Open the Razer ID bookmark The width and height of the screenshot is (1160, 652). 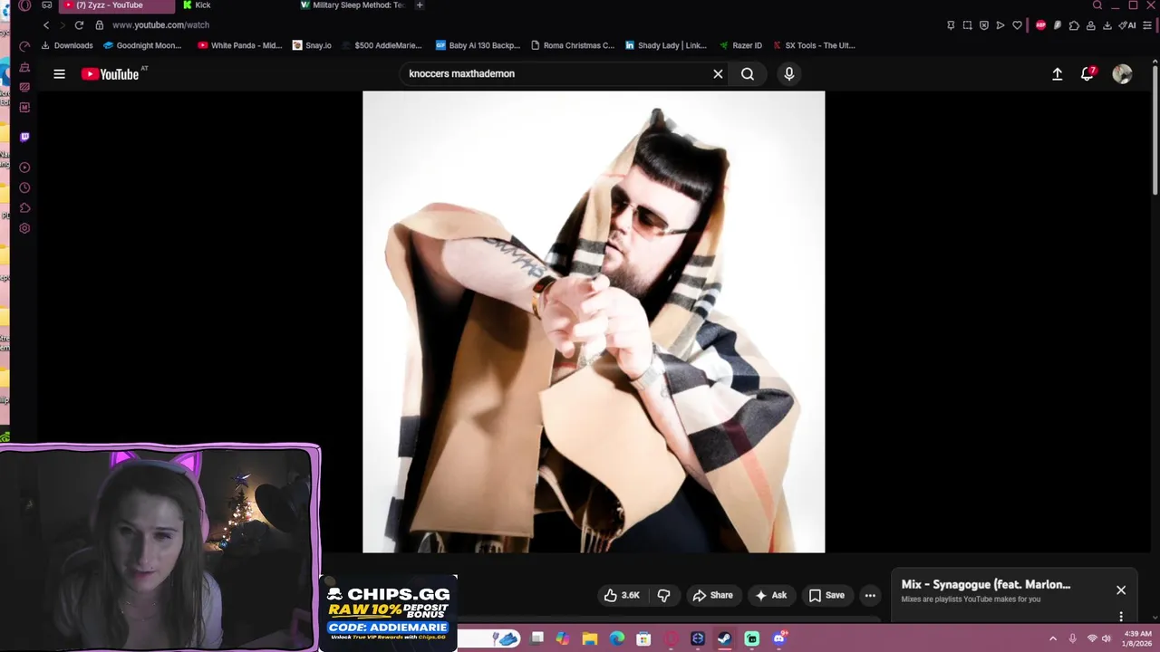pos(740,45)
